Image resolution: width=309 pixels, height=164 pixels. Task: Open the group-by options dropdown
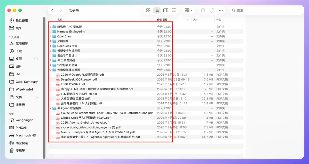(x=189, y=10)
